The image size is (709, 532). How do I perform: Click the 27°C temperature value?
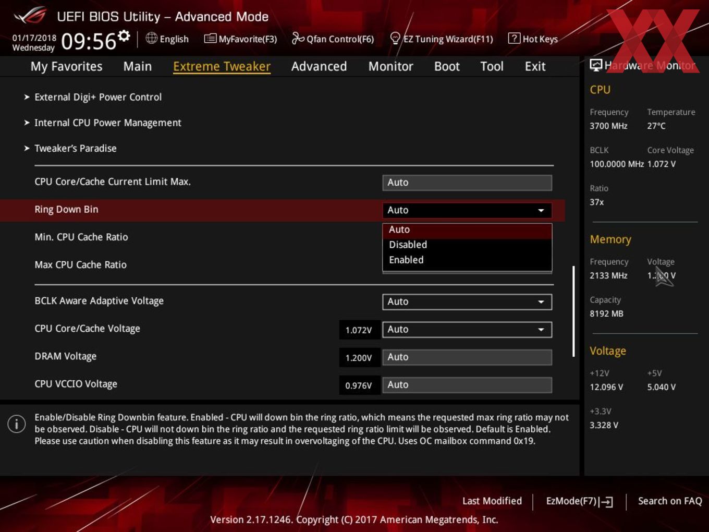coord(656,126)
